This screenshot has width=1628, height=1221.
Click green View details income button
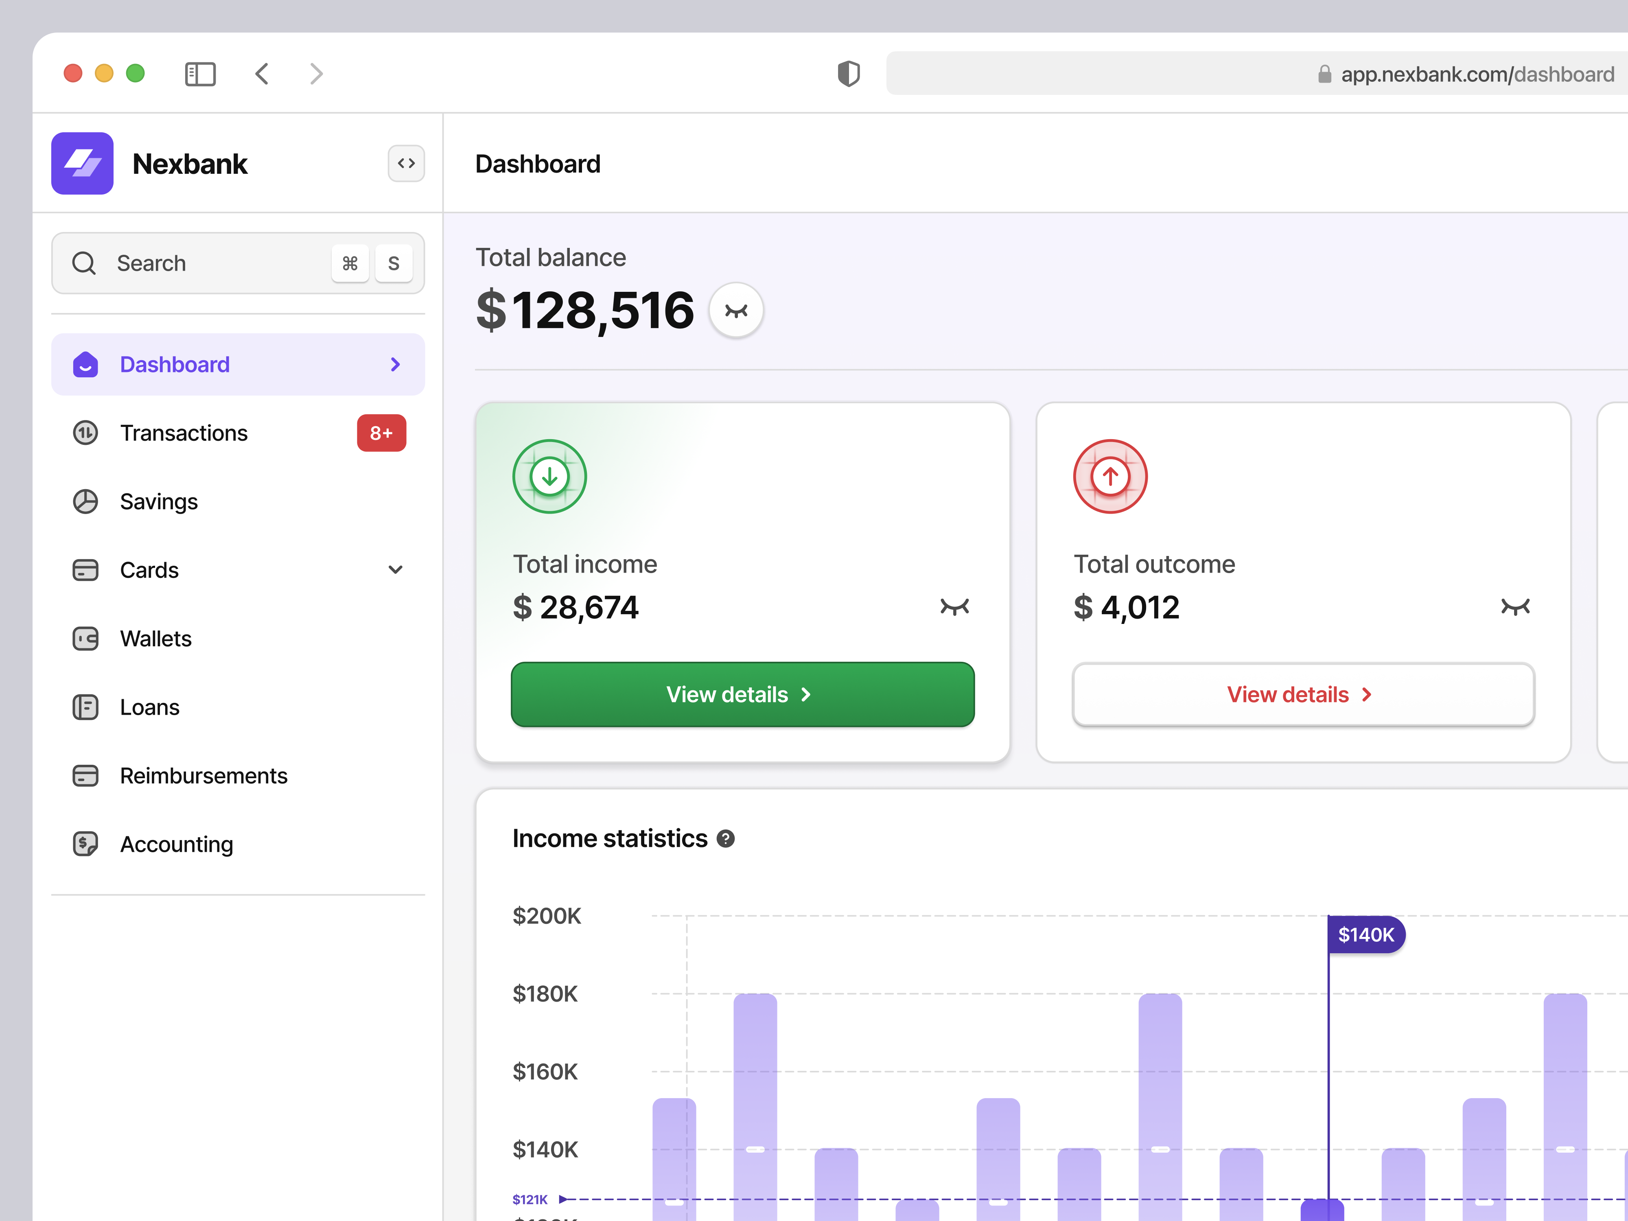point(742,694)
